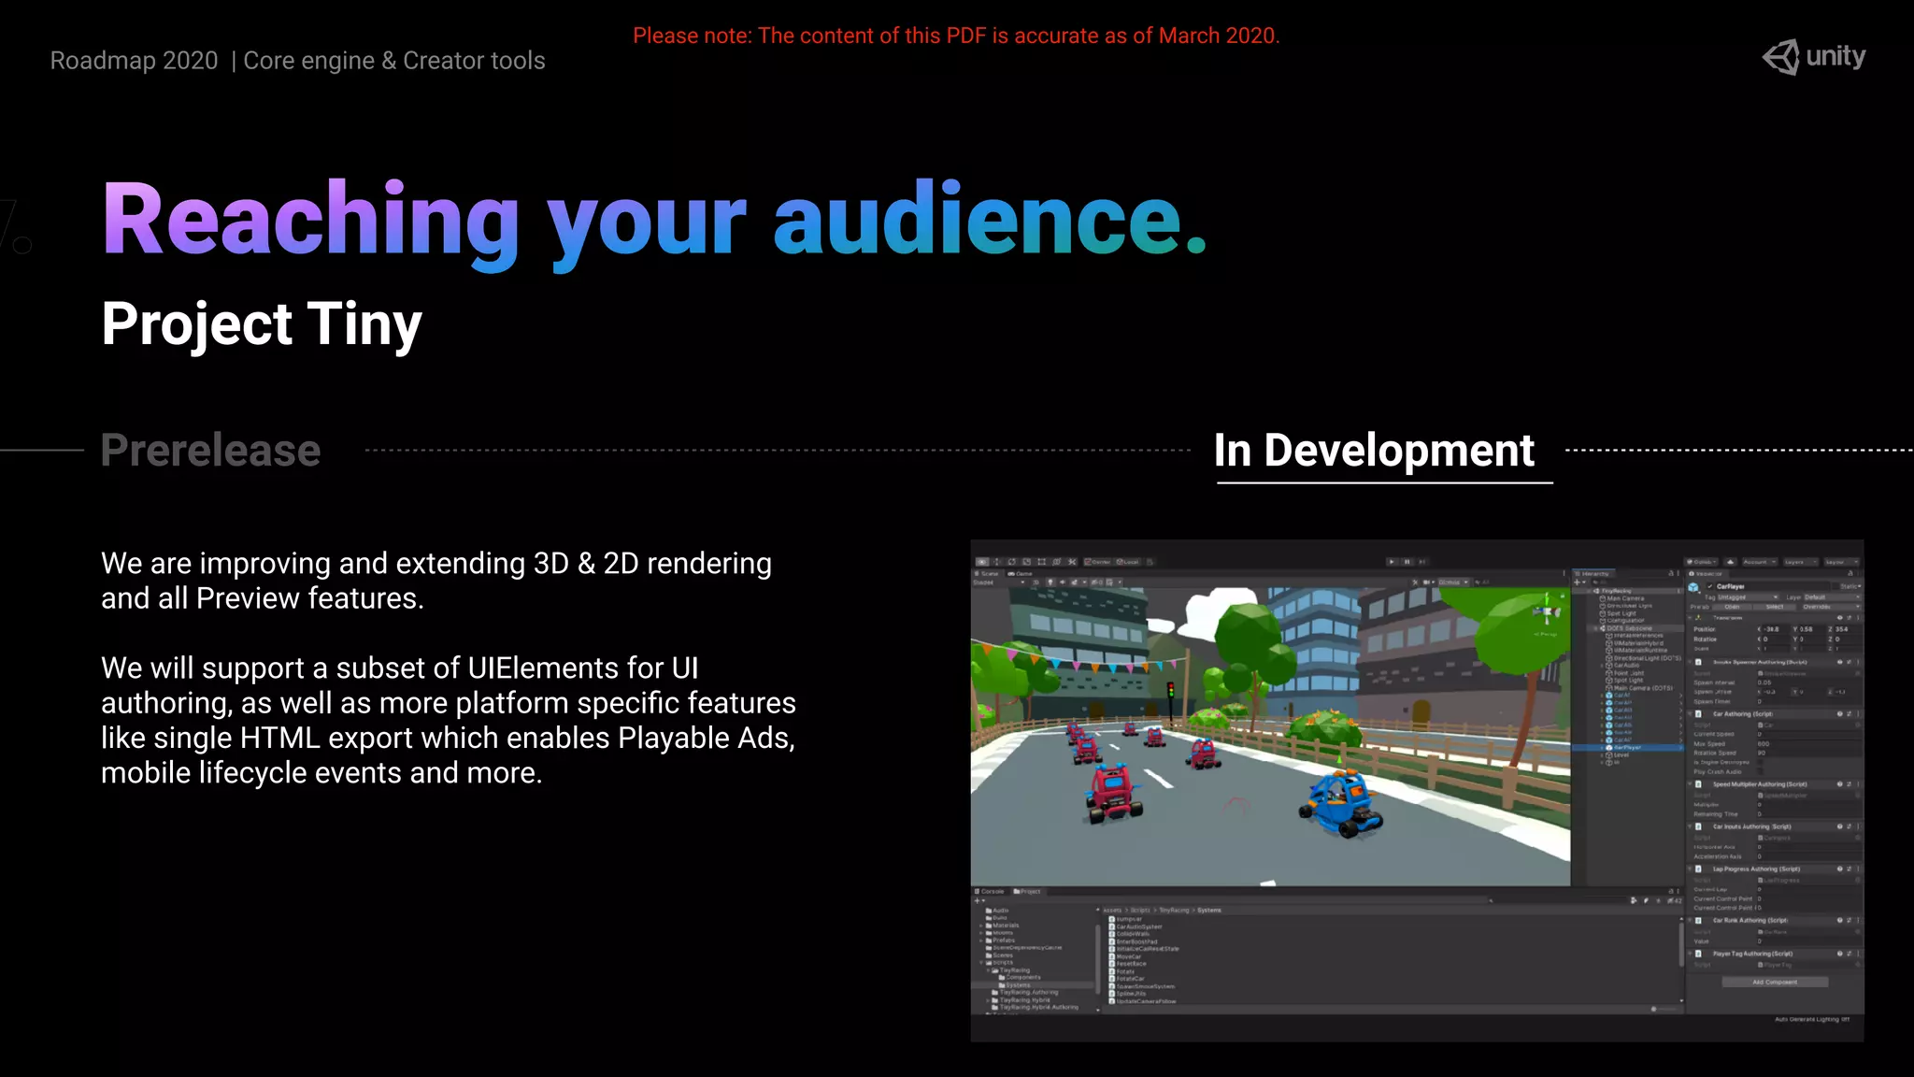Open the prefab Overrides dropdown
Screen dimensions: 1914x1077
click(1829, 607)
